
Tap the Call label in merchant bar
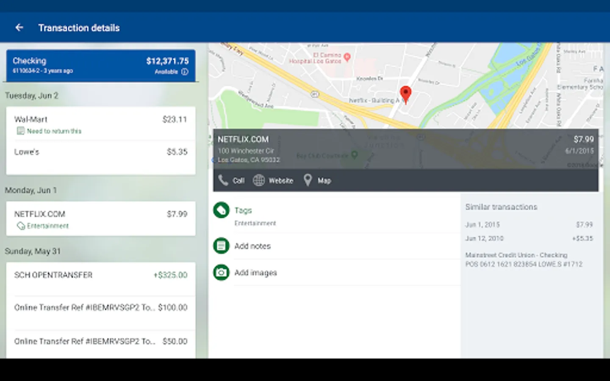pyautogui.click(x=238, y=181)
